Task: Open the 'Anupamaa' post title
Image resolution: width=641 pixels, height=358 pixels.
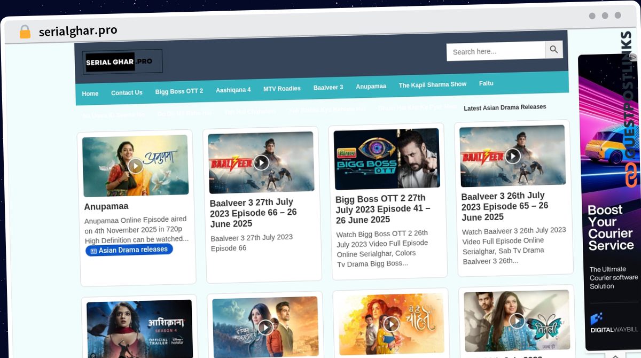Action: [x=106, y=206]
